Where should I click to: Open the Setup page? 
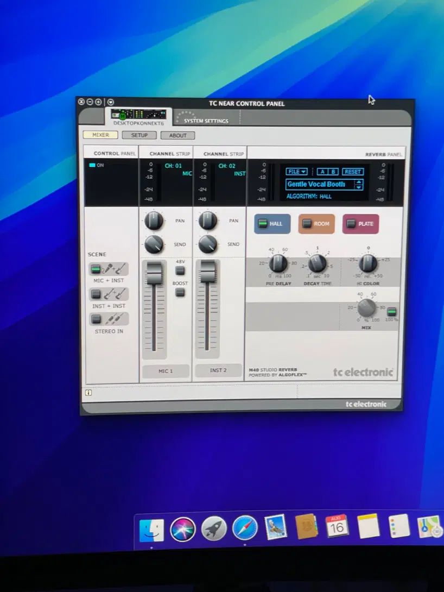point(139,135)
